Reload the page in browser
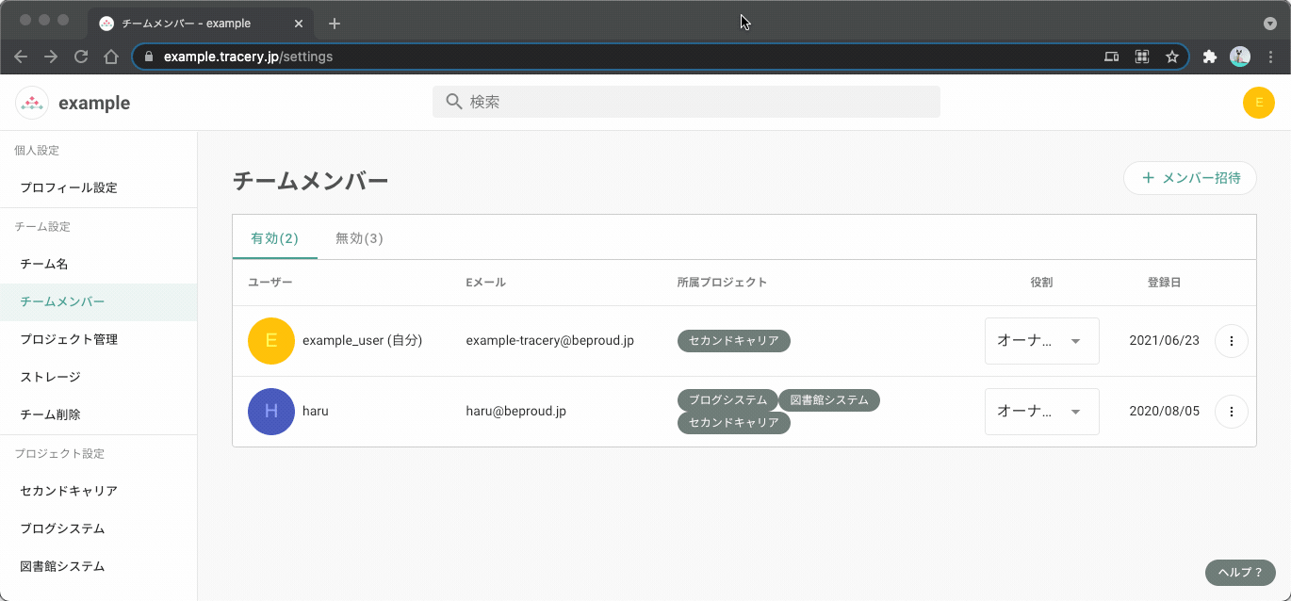 tap(81, 57)
